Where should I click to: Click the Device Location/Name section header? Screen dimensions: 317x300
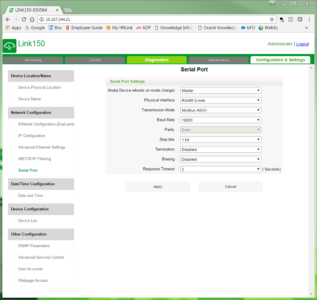(41, 76)
